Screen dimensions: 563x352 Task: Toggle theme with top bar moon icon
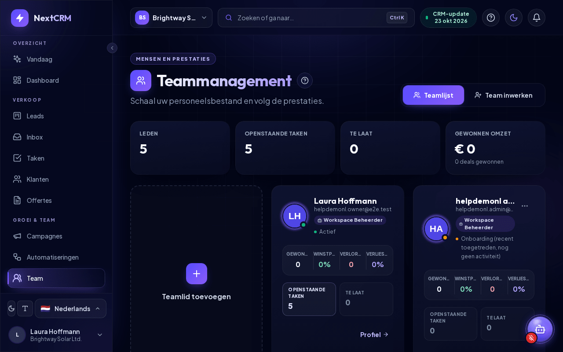514,18
